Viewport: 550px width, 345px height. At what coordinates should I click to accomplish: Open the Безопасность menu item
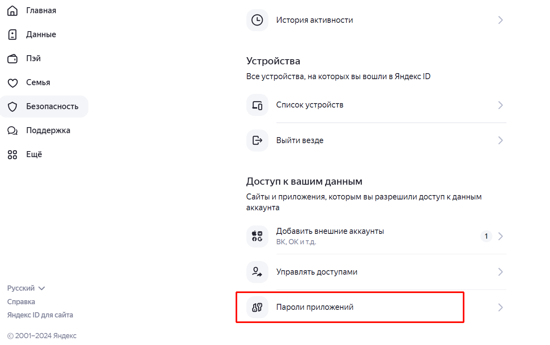[x=44, y=106]
